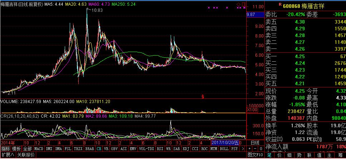The width and height of the screenshot is (346, 159).
Task: Click the 梅雁吉祥(日线.前复权) chart title
Action: pos(22,4)
